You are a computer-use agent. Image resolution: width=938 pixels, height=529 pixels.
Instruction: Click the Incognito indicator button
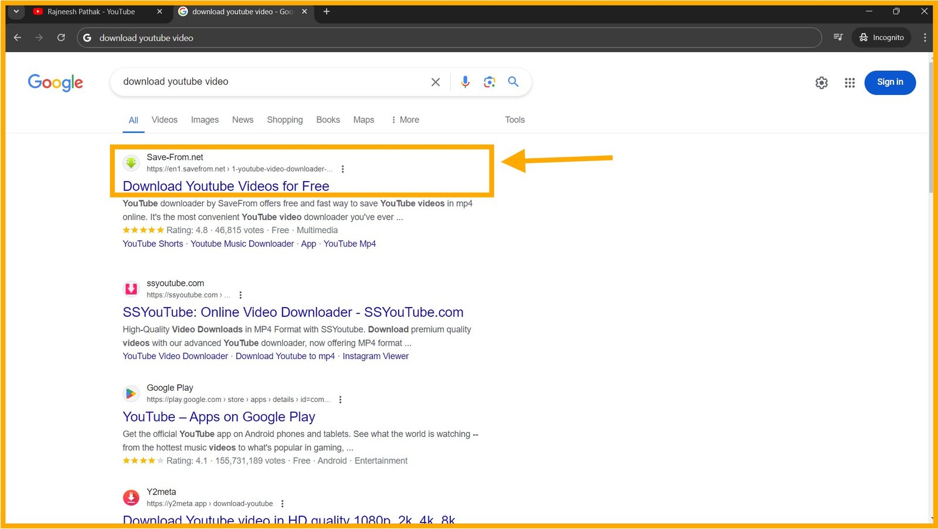(x=881, y=37)
